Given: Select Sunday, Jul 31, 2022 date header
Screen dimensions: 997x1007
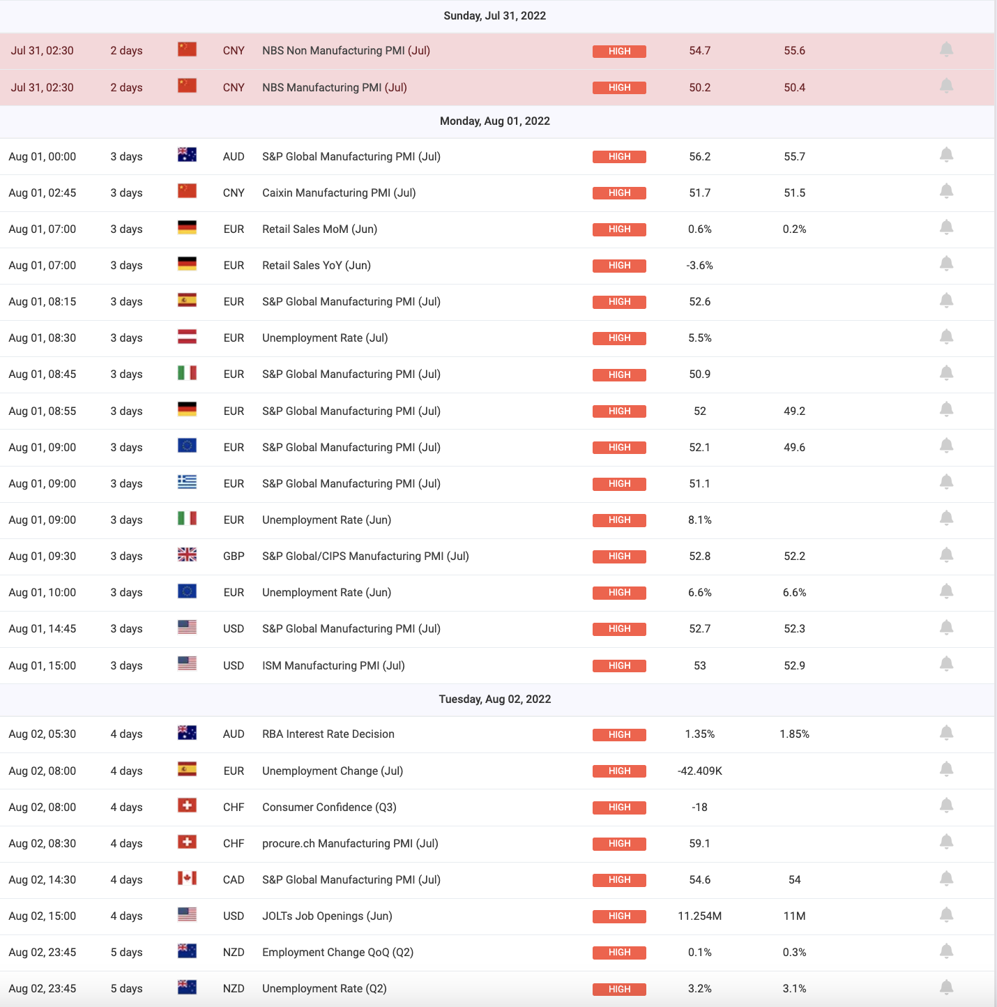Looking at the screenshot, I should coord(495,16).
